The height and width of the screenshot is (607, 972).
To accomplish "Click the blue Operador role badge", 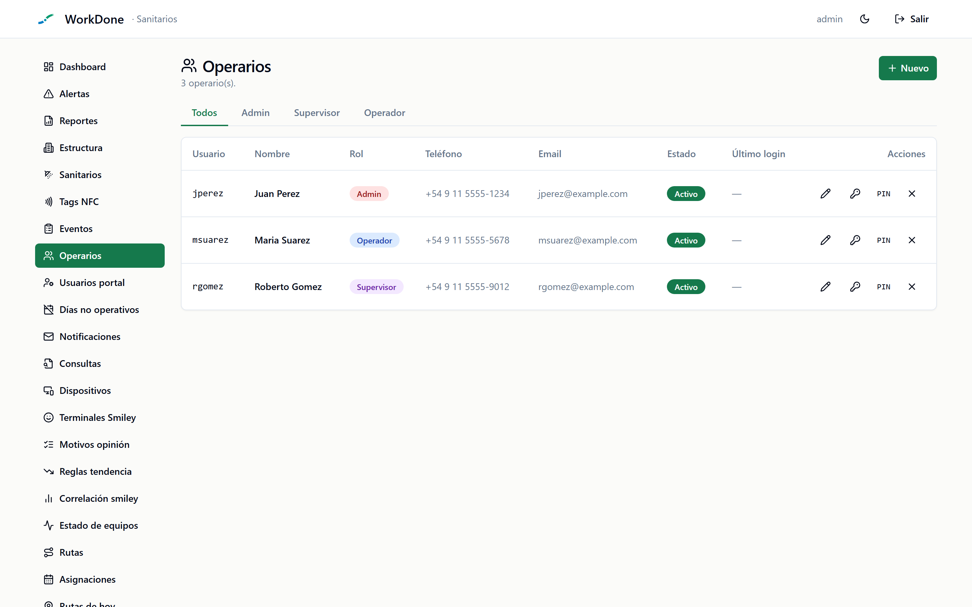I will point(374,240).
